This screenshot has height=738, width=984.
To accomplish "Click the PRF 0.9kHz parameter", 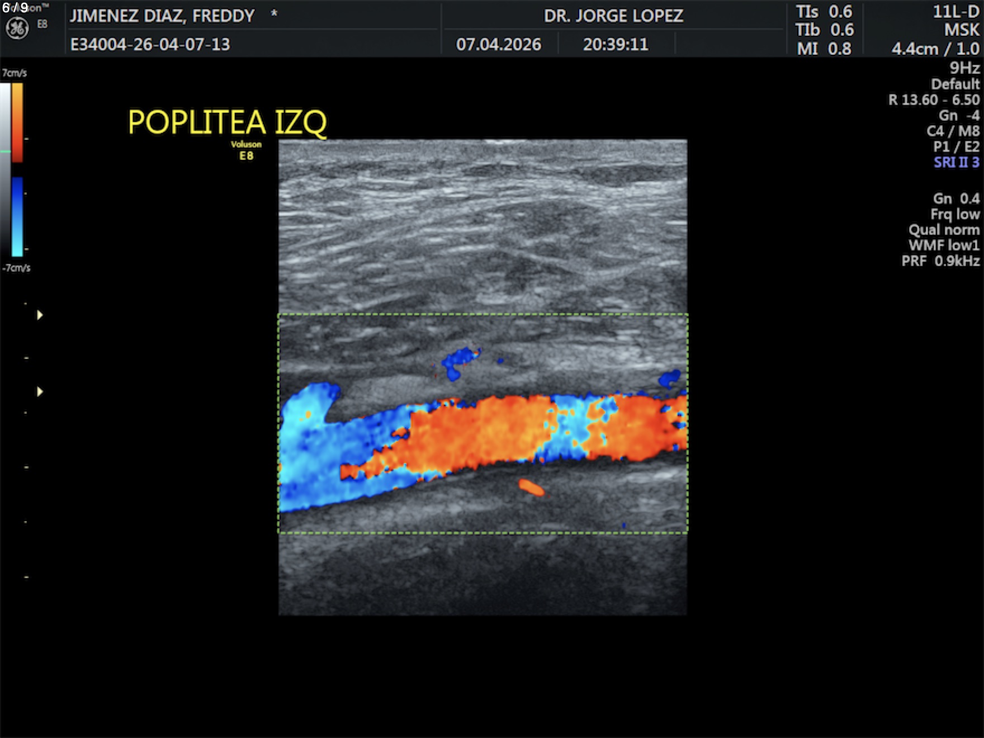I will coord(940,261).
